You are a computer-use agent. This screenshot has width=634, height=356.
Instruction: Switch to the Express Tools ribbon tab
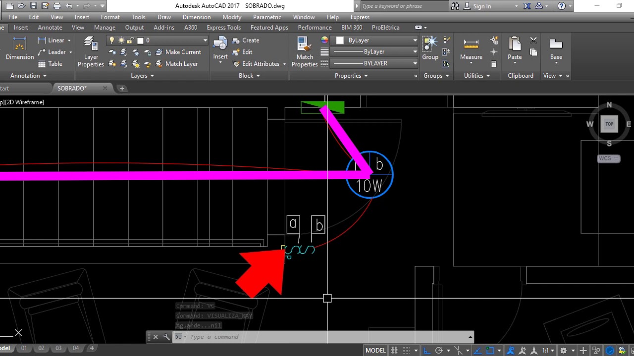(223, 28)
